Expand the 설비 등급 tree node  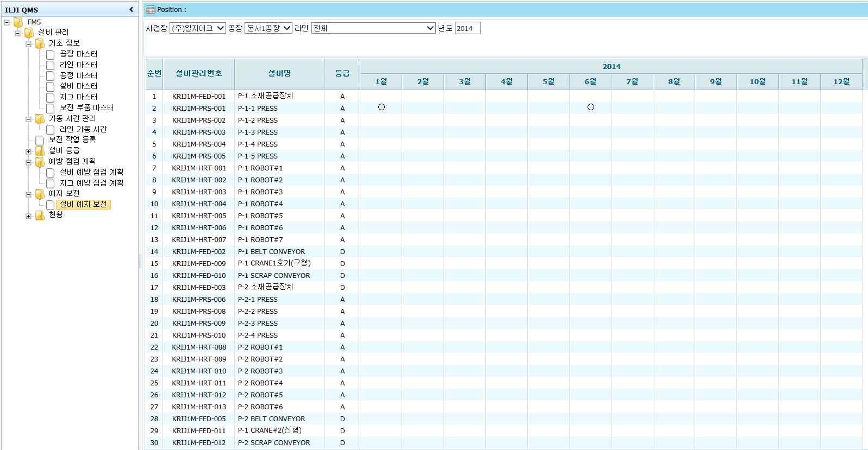(28, 151)
